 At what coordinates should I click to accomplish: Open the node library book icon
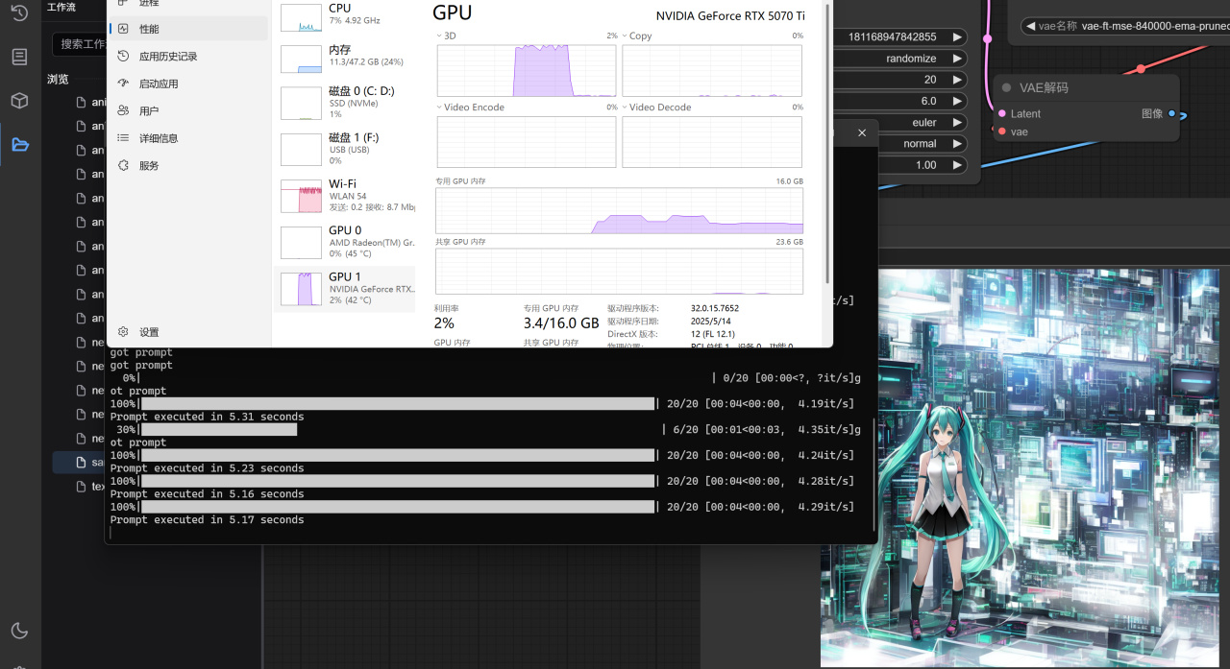coord(19,57)
